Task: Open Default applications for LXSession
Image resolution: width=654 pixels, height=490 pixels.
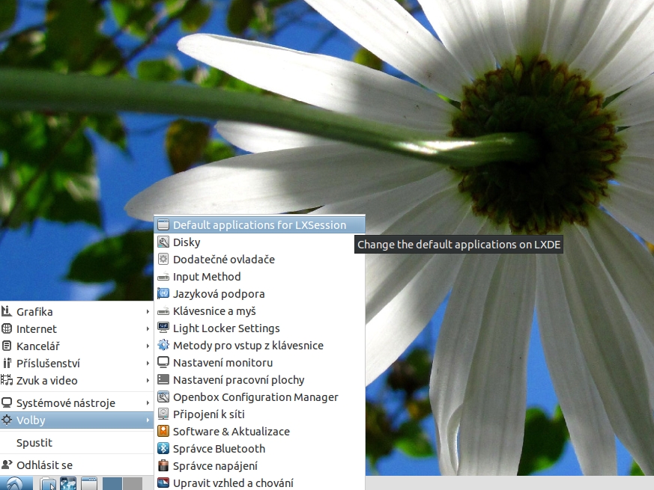Action: point(258,224)
